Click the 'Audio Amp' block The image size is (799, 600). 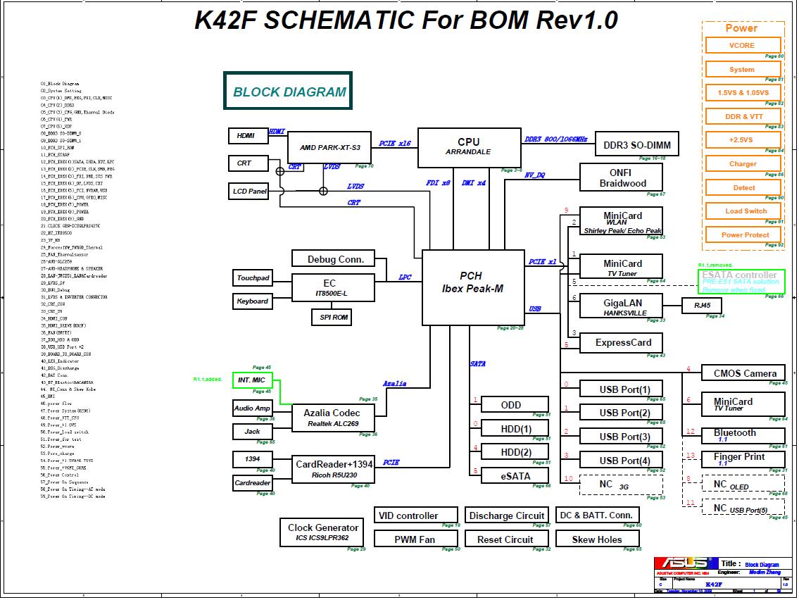click(252, 408)
